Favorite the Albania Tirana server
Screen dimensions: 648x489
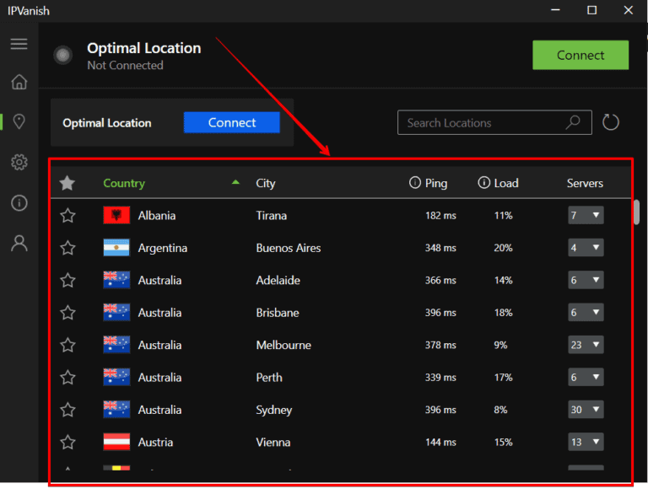click(67, 216)
